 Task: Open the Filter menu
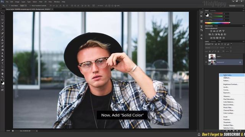(41, 2)
